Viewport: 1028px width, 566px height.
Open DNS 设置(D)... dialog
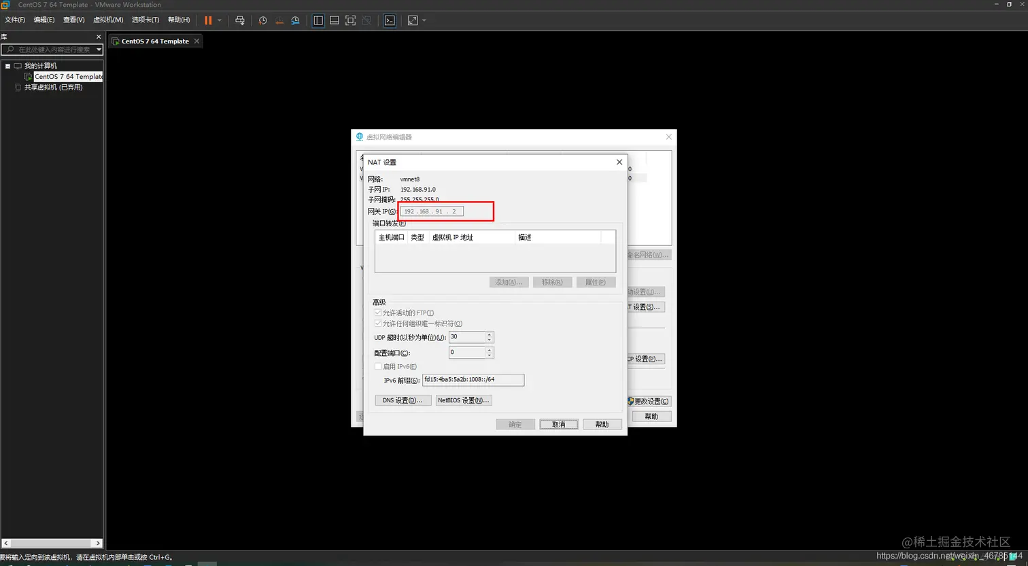tap(403, 400)
